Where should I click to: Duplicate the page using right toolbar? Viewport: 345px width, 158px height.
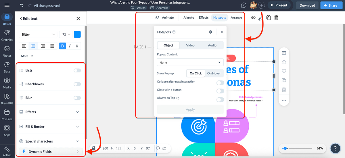284,80
